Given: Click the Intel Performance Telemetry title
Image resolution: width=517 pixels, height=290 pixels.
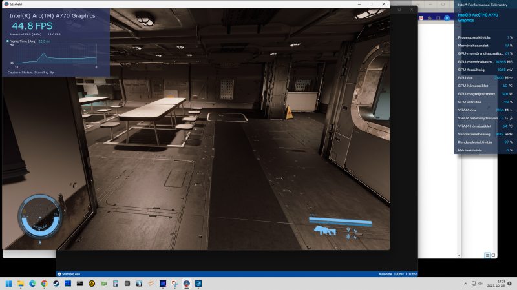Looking at the screenshot, I should 482,5.
